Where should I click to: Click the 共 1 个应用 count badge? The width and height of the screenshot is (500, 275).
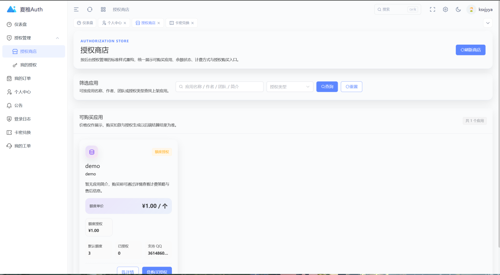click(475, 121)
